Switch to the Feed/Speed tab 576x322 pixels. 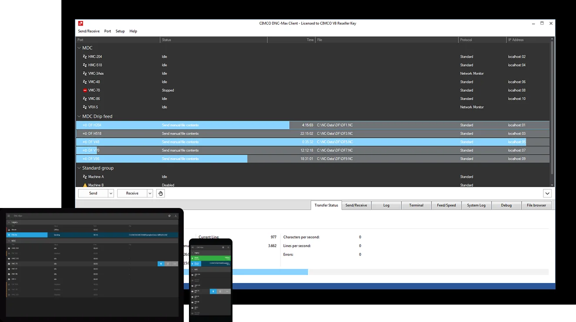point(446,205)
